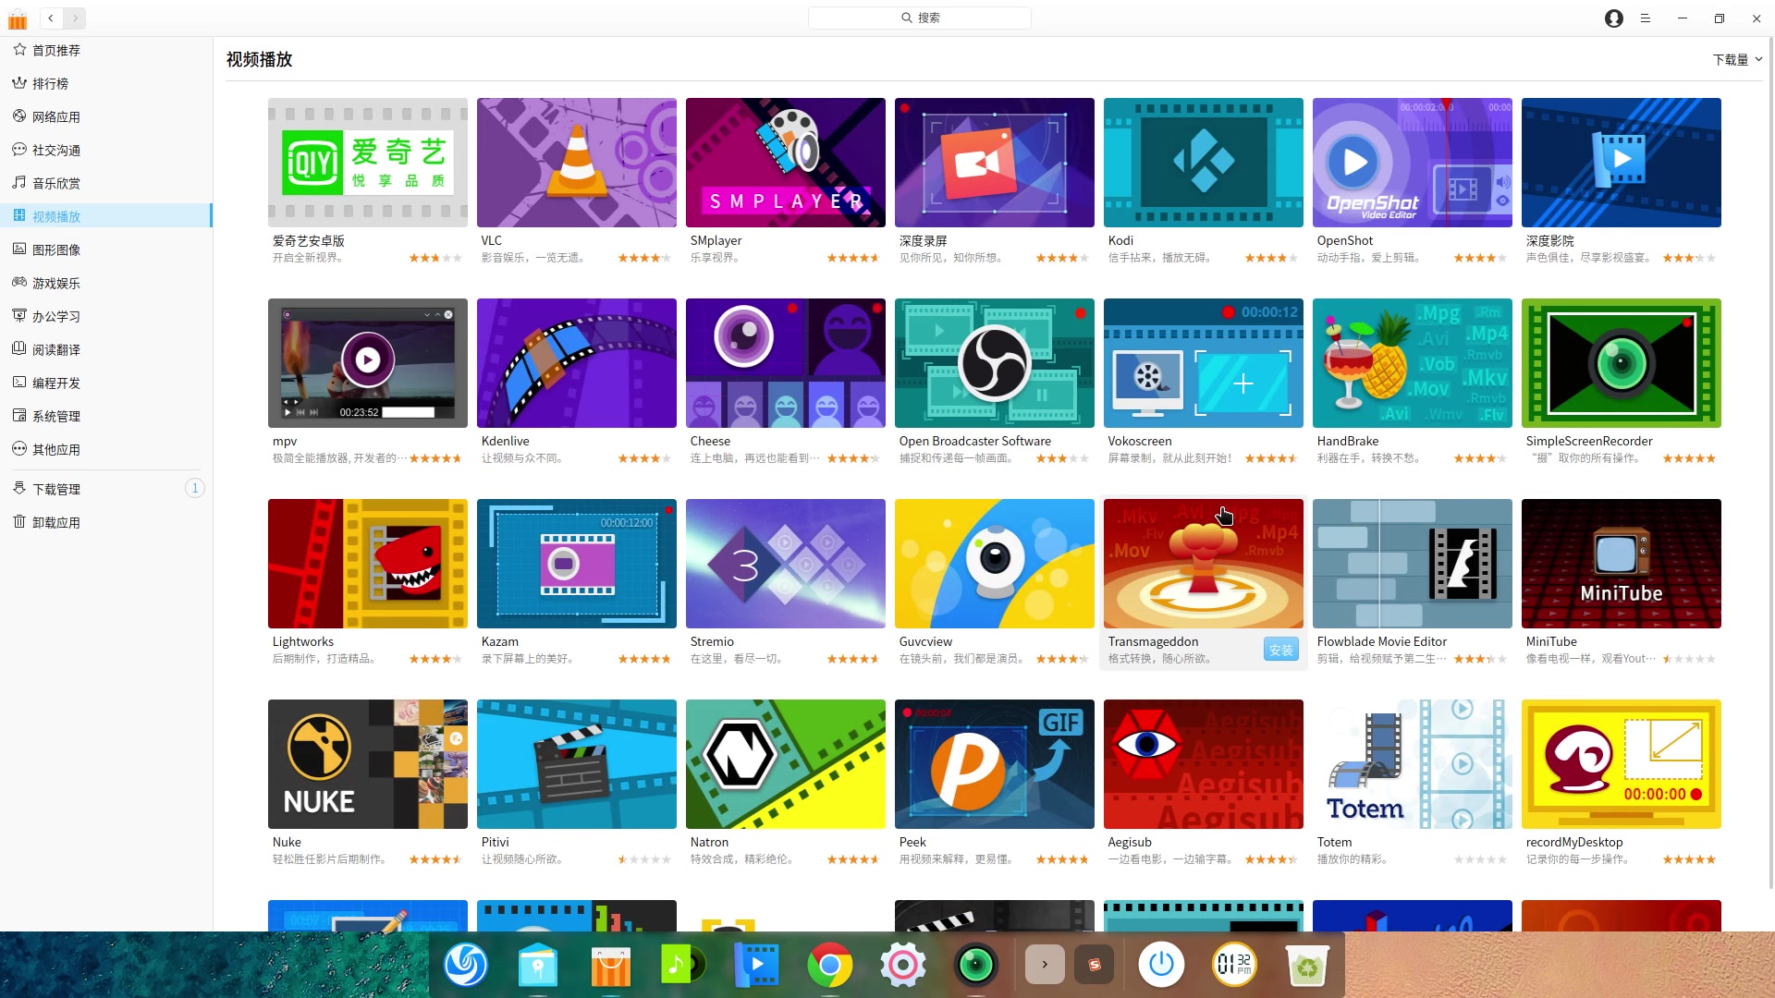
Task: Install Transmageddon with the 安装 button
Action: tap(1280, 650)
